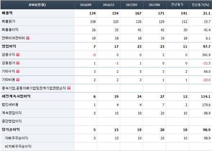The height and width of the screenshot is (151, 212).
Task: Click the 2016/12 column header
Action: 109,5
